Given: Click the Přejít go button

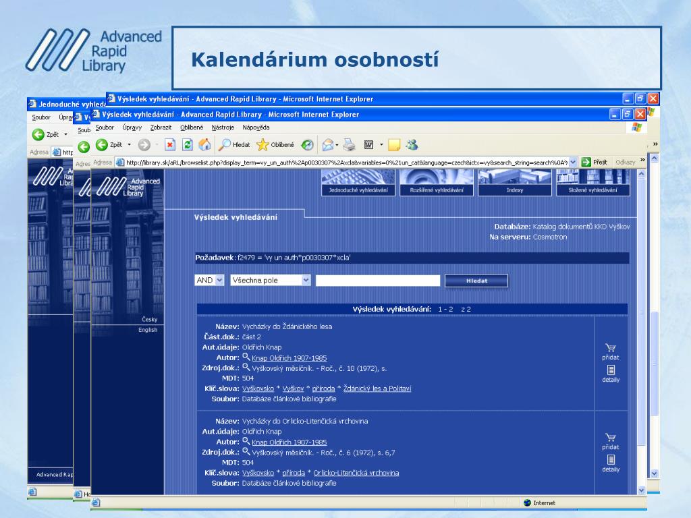Looking at the screenshot, I should click(x=594, y=162).
